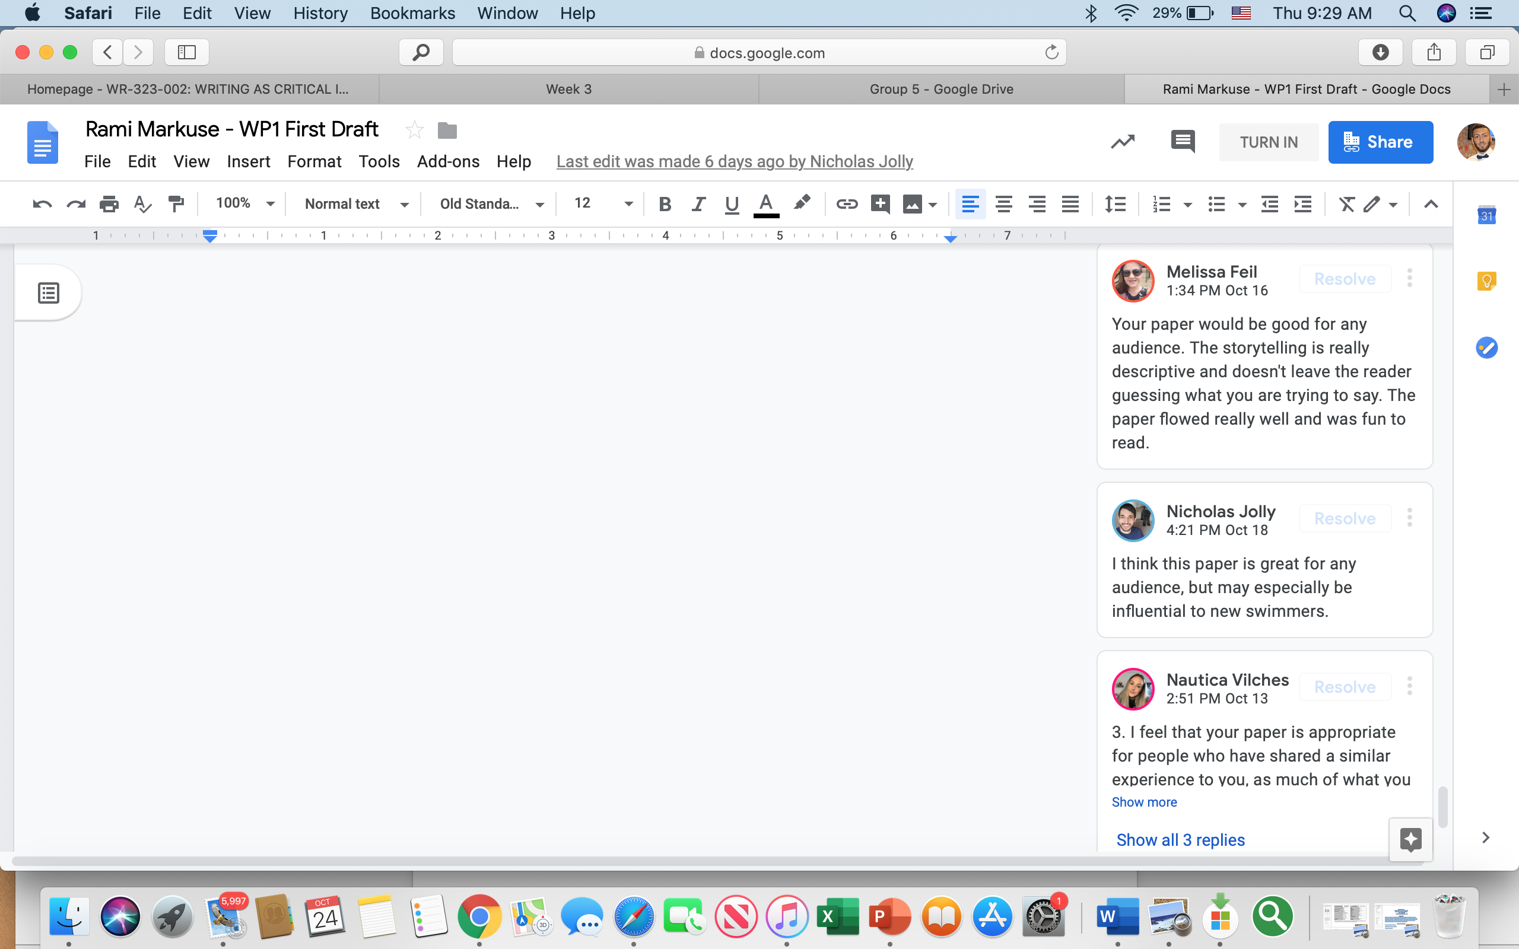Toggle bold formatting
The image size is (1519, 949).
tap(665, 204)
